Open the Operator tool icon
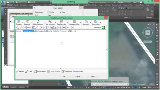Screen dimensions: 160x90 coord(27,22)
